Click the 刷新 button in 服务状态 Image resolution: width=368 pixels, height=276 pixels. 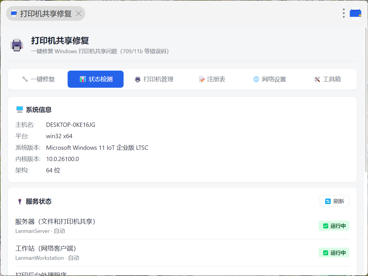pos(334,201)
